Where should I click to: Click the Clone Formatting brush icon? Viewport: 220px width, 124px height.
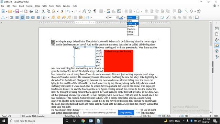click(62, 11)
